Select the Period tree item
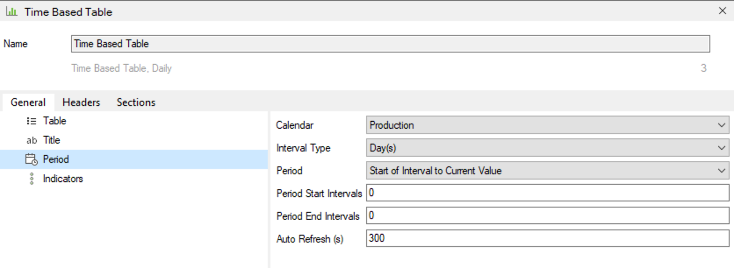The width and height of the screenshot is (734, 268). pos(134,159)
